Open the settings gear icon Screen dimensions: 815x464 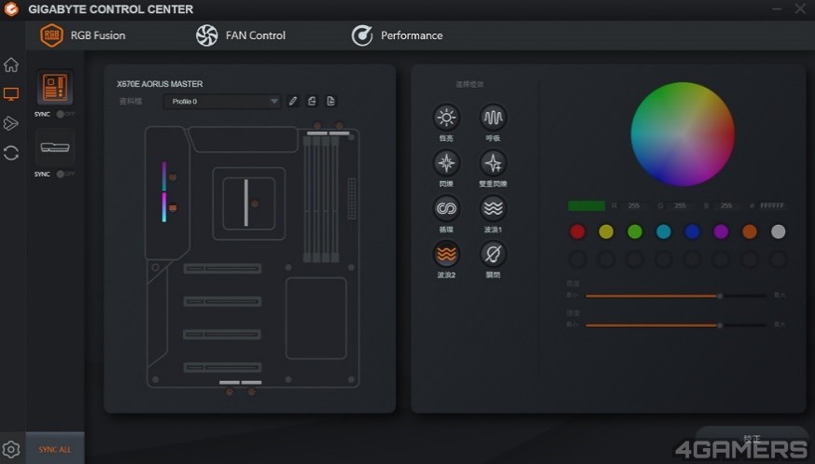tap(11, 449)
